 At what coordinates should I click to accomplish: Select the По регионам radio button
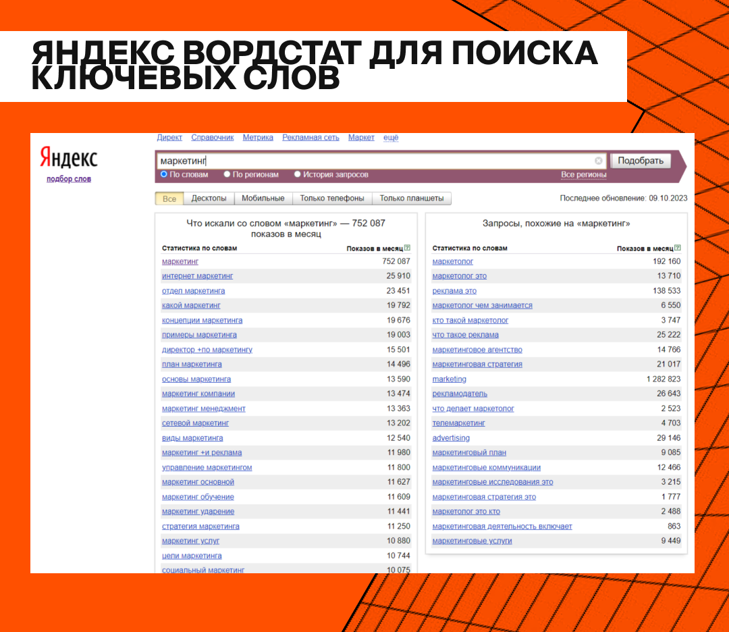click(227, 174)
